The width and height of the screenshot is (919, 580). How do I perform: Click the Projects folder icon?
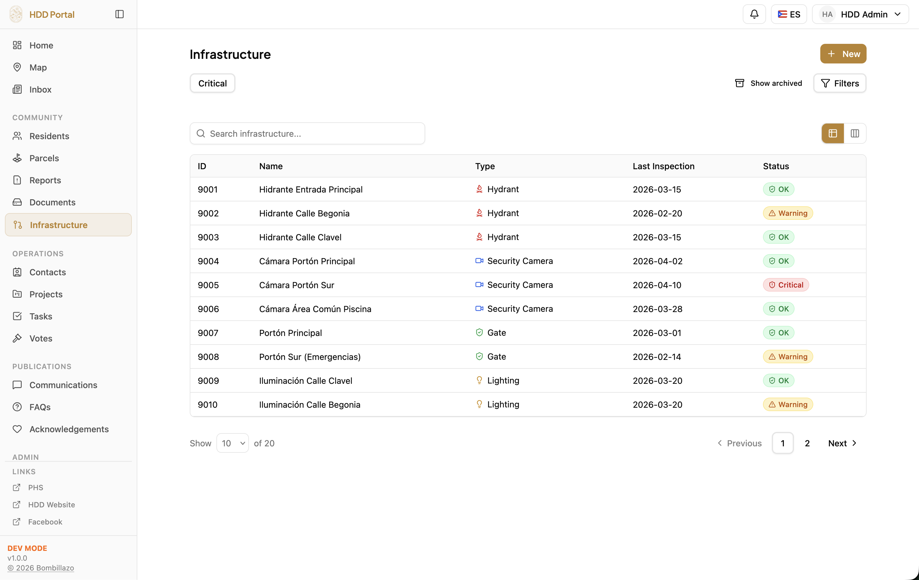coord(17,294)
